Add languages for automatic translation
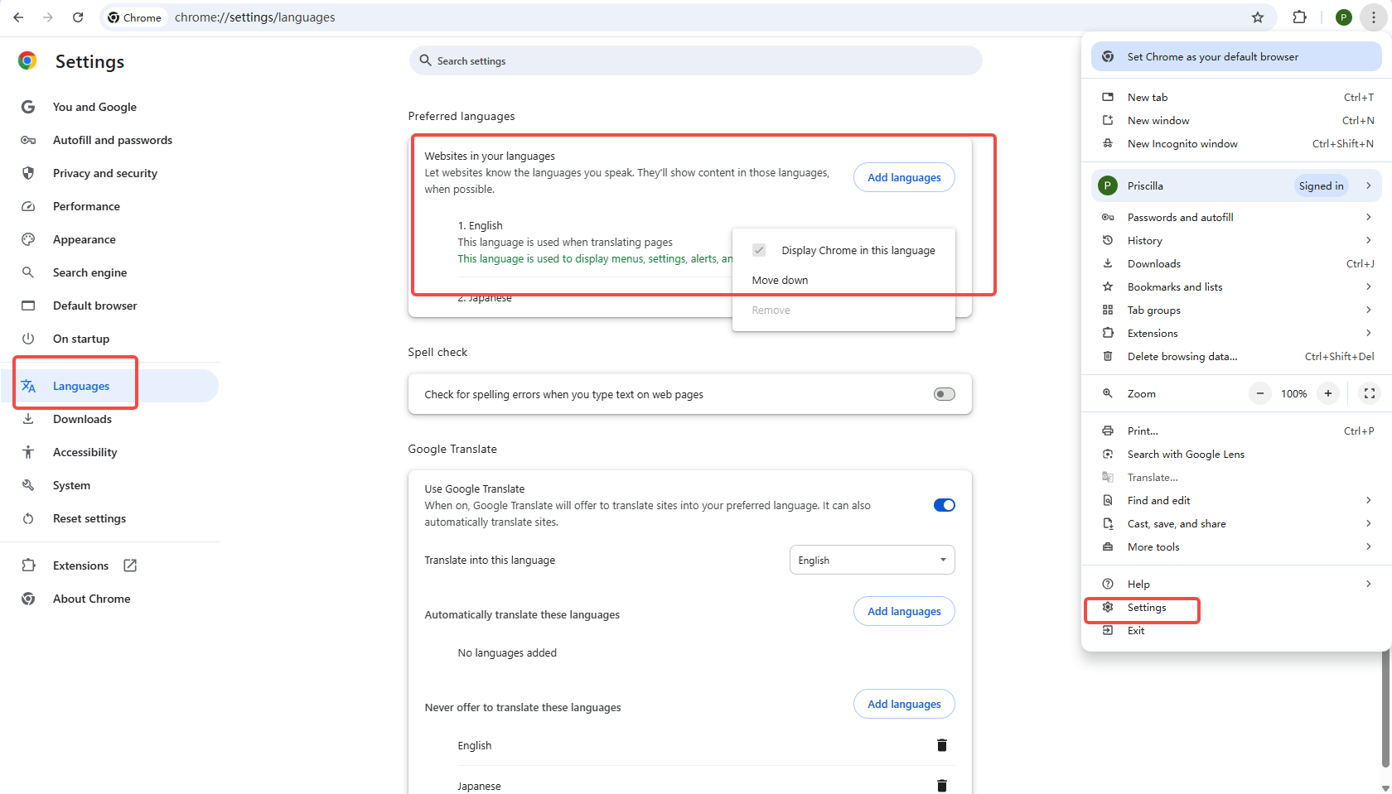 pos(903,611)
